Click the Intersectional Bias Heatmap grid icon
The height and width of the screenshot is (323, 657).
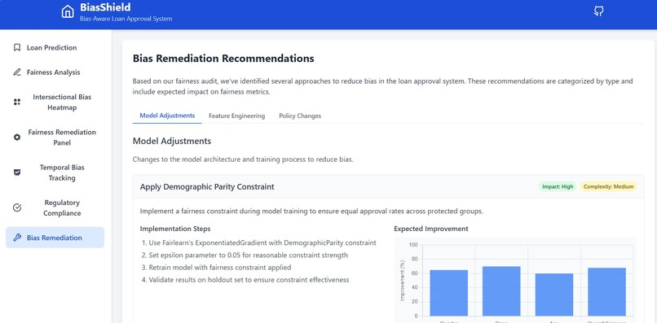click(17, 102)
